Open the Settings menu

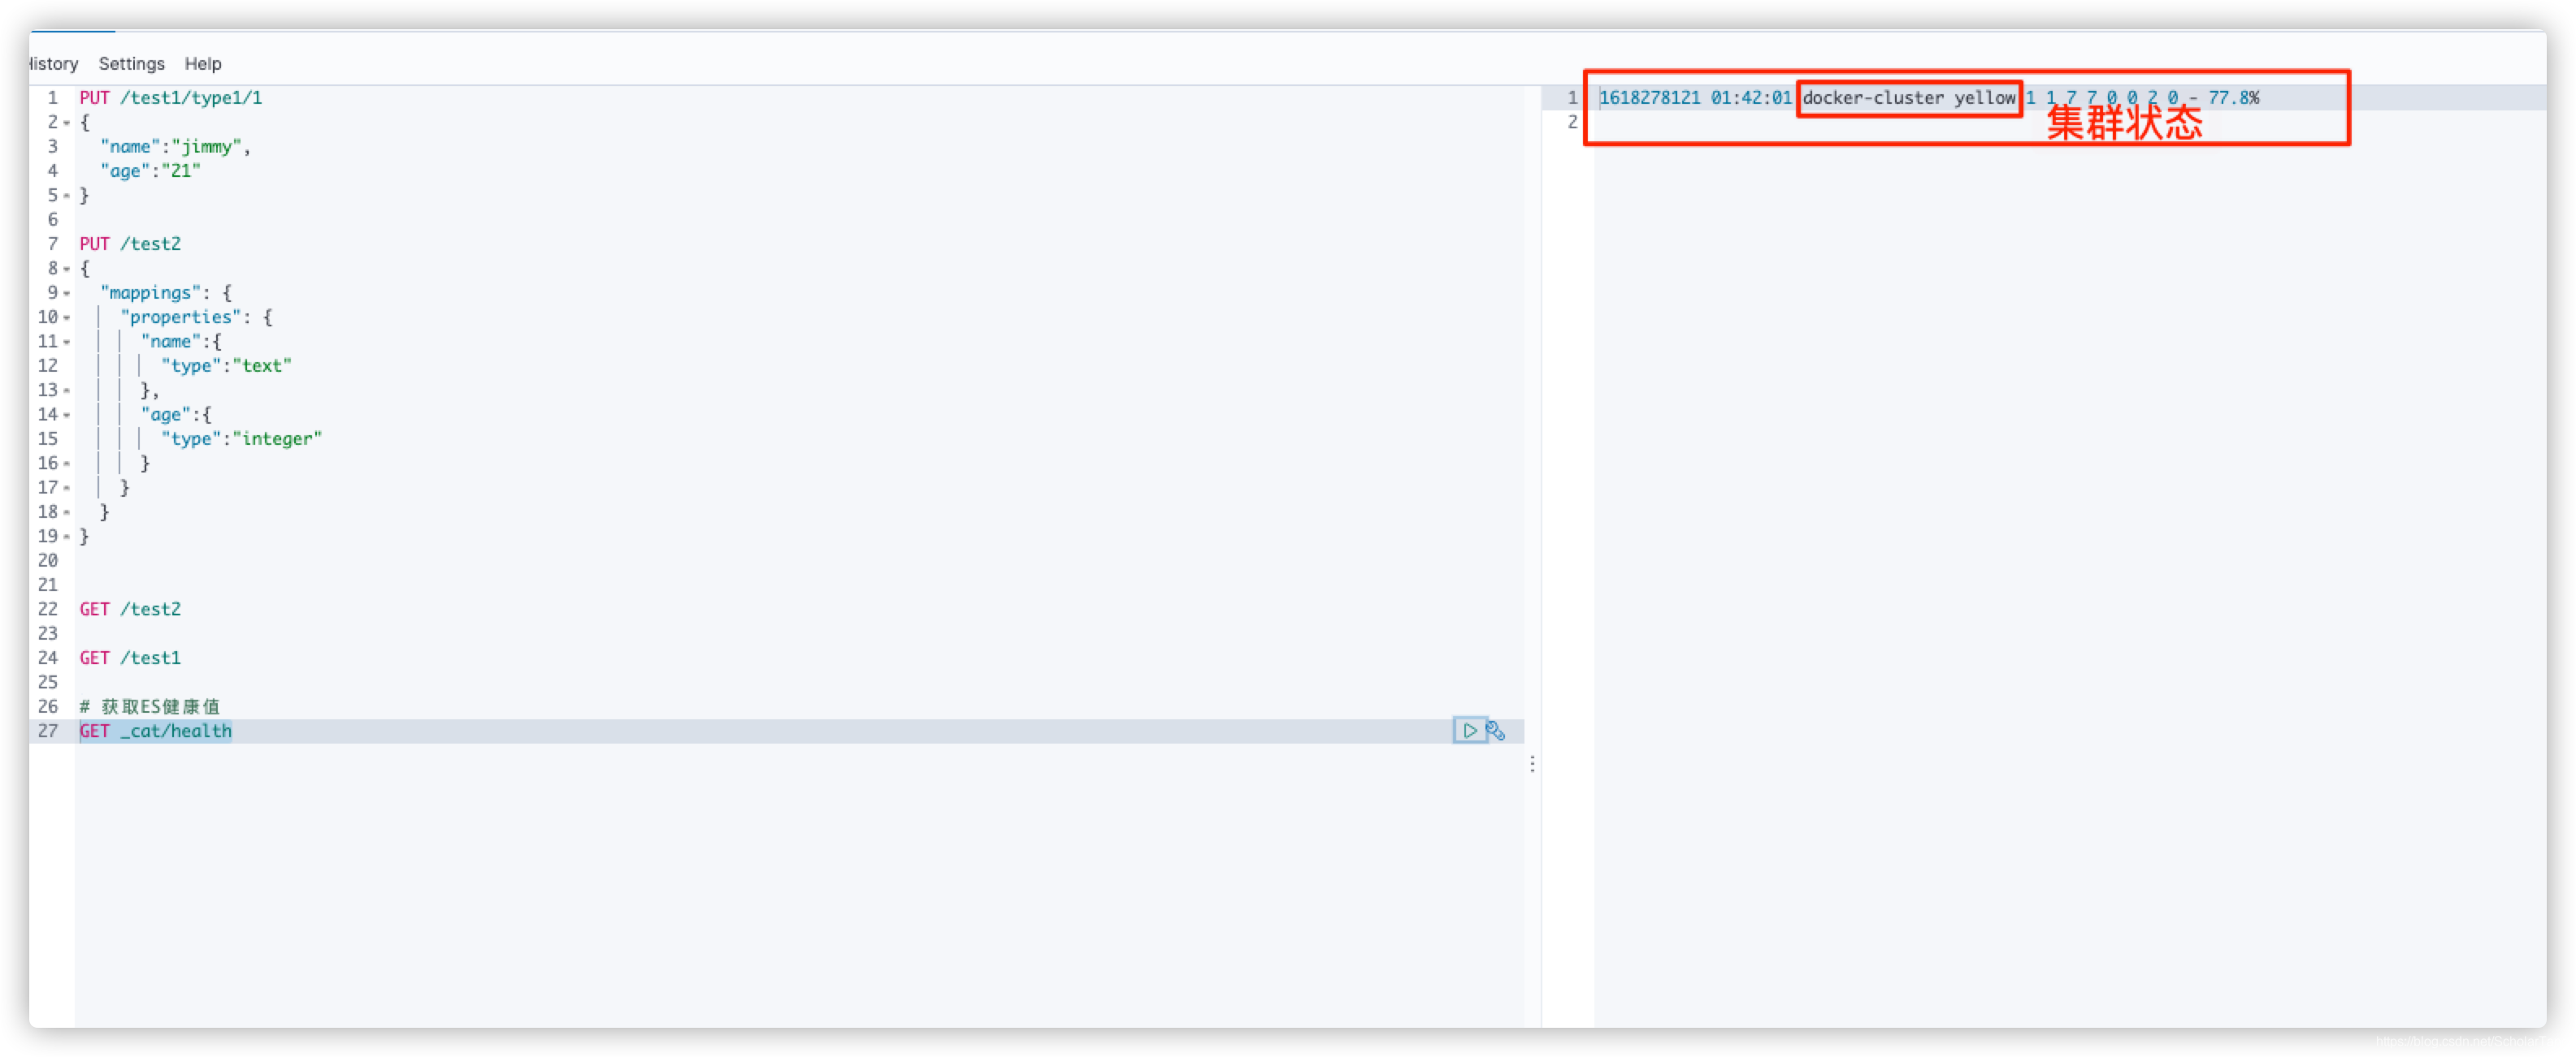(130, 63)
